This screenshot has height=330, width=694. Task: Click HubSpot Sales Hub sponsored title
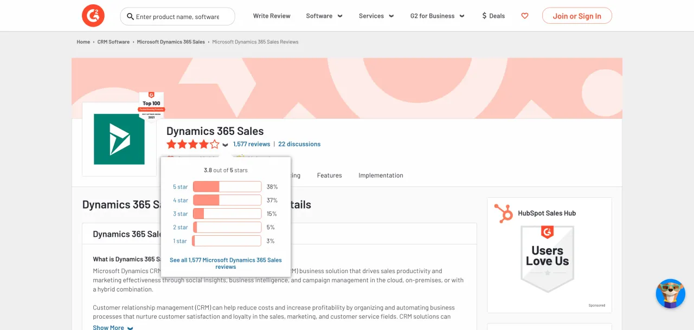pyautogui.click(x=547, y=213)
